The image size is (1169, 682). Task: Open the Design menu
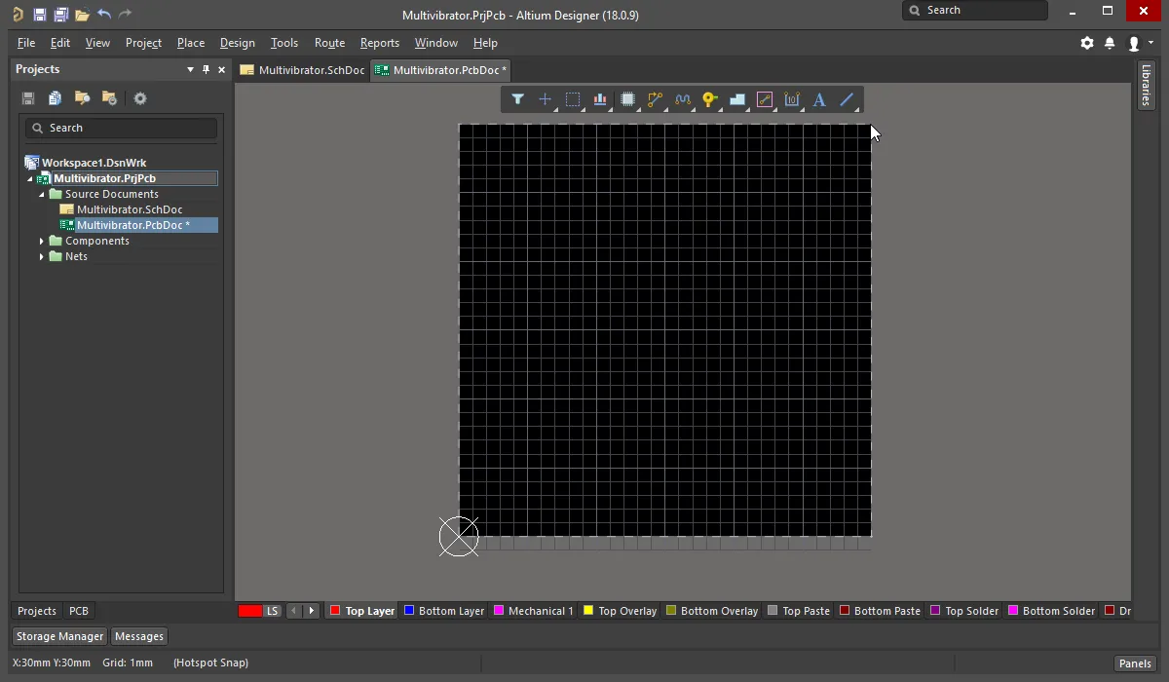coord(238,43)
